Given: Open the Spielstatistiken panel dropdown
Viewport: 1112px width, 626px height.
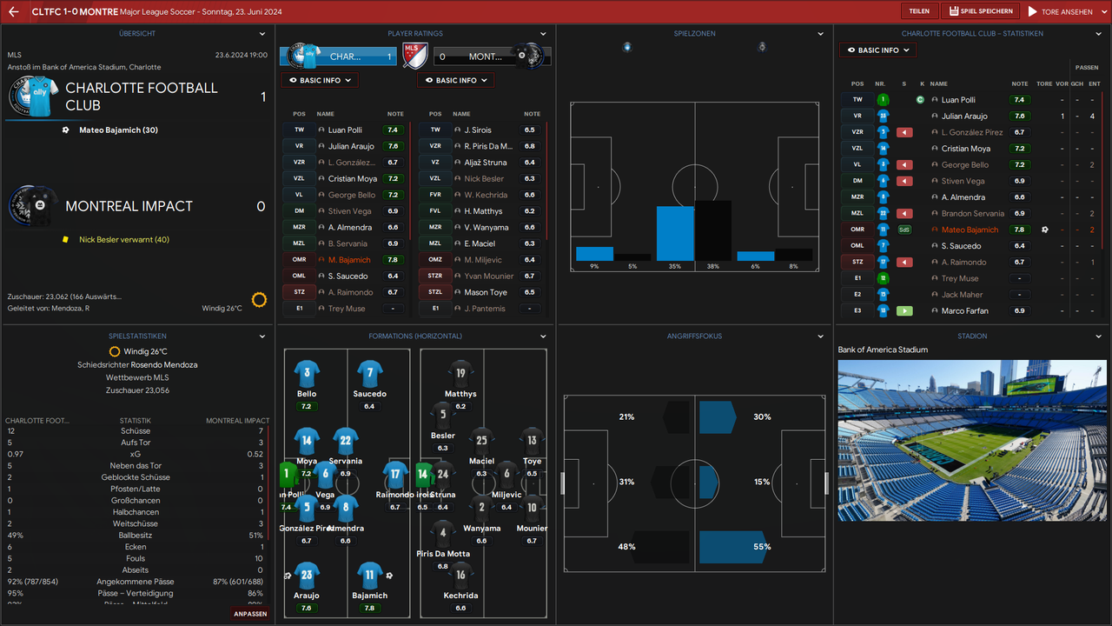Looking at the screenshot, I should 262,336.
